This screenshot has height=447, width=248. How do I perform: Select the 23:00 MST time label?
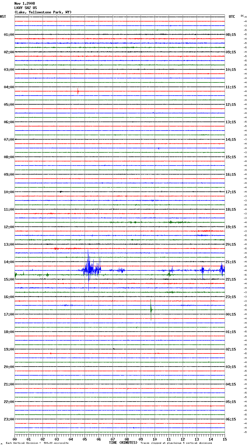pyautogui.click(x=9, y=419)
